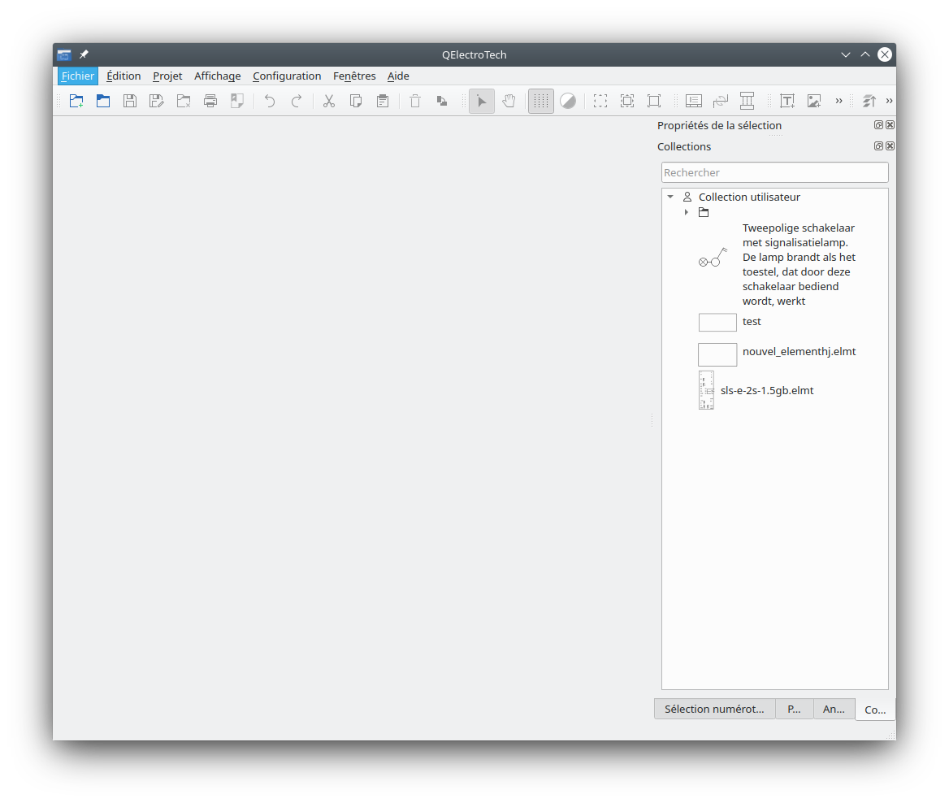Click the Rechercher search field
This screenshot has height=803, width=949.
pyautogui.click(x=774, y=172)
